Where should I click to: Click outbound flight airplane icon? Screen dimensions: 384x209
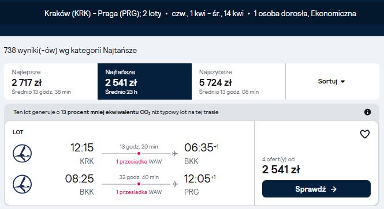[x=174, y=154]
